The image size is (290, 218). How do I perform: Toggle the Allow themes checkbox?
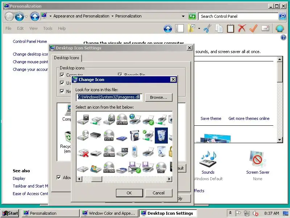coord(59,177)
